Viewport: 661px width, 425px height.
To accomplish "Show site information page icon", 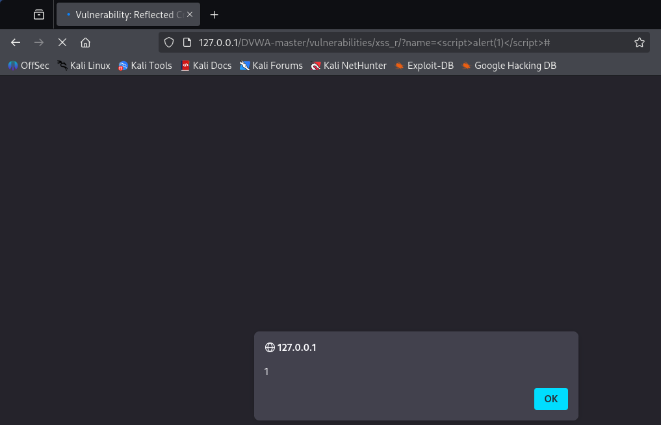I will (x=187, y=43).
